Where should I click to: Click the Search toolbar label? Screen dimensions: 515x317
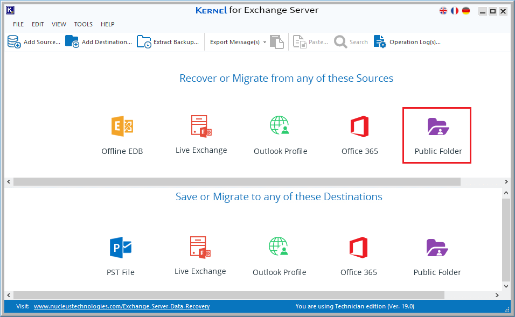tap(359, 42)
